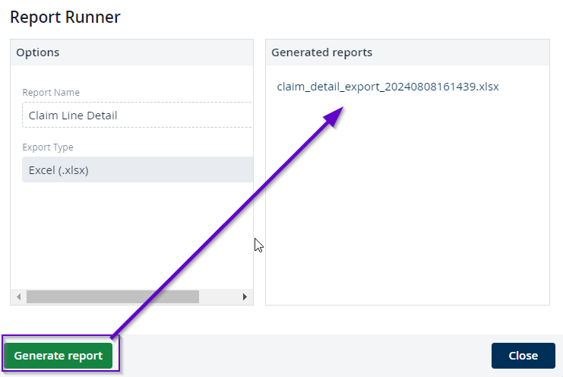Click the Options horizontal scrollbar thumb

(112, 296)
